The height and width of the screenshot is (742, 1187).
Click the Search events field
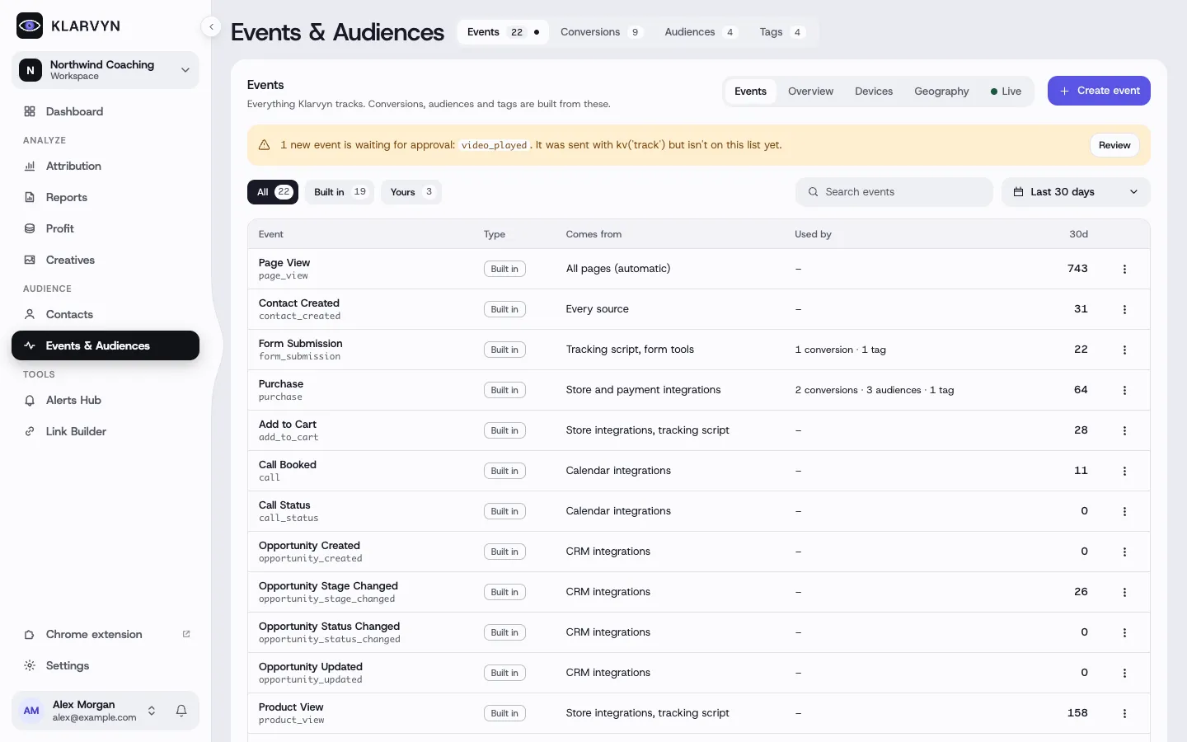(x=894, y=192)
